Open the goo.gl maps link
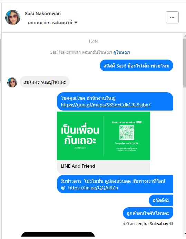This screenshot has width=186, height=239. pos(106,105)
